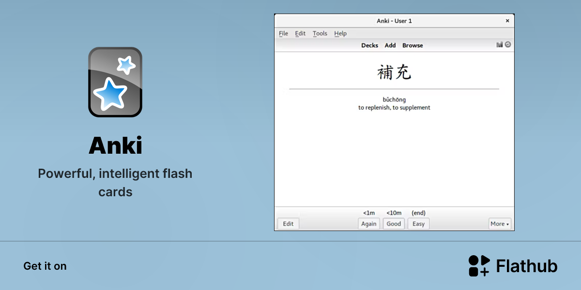Viewport: 581px width, 290px height.
Task: Click the '<1m' interval label
Action: 369,213
